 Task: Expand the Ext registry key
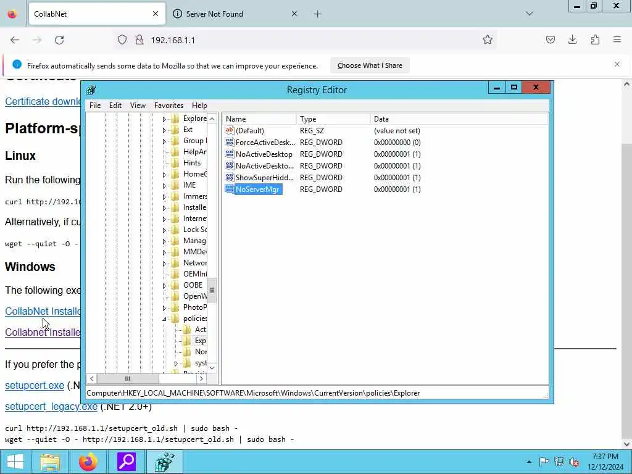(x=164, y=130)
